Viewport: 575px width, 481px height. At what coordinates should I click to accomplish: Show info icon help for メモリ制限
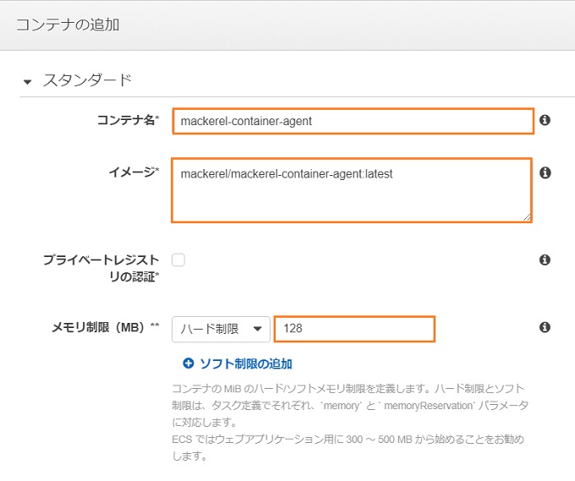point(545,327)
